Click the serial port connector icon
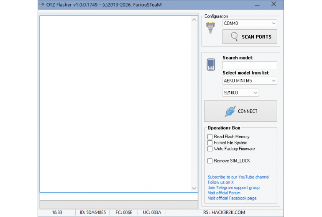This screenshot has height=217, width=322. coord(210,27)
